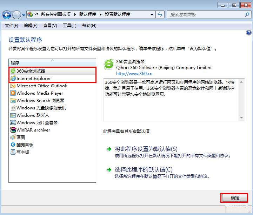This screenshot has height=215, width=253.
Task: Open the help question mark icon
Action: point(249,33)
